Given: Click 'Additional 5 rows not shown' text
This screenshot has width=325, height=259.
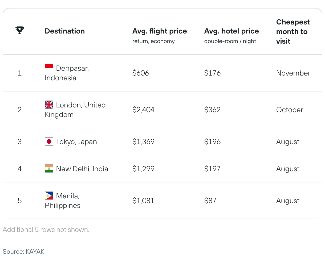Looking at the screenshot, I should click(x=46, y=230).
